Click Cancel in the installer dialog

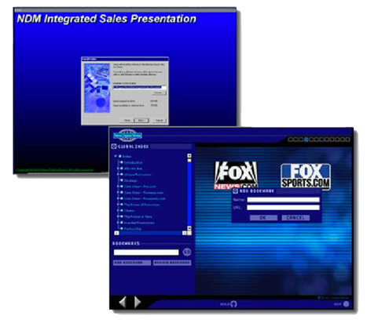coord(159,120)
